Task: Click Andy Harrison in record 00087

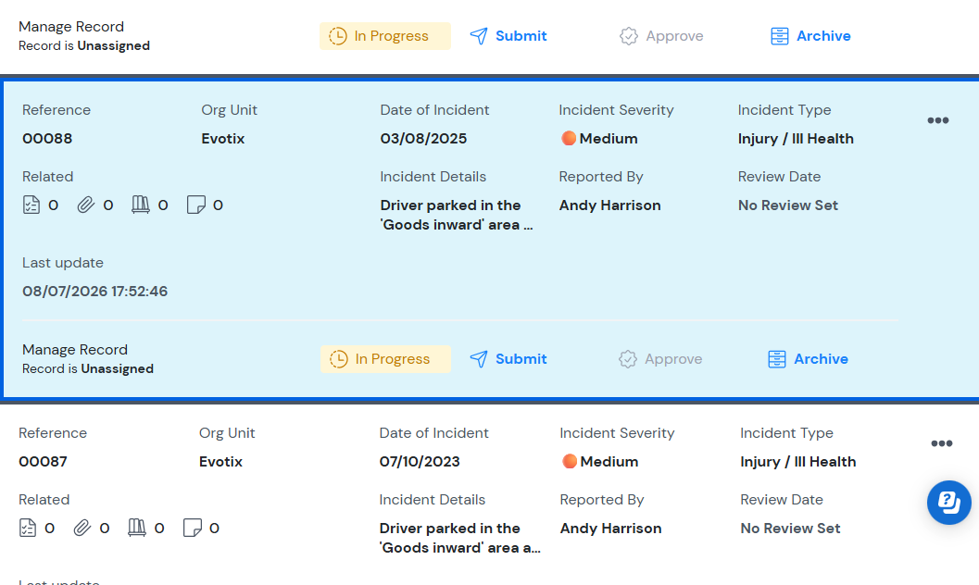Action: click(611, 529)
